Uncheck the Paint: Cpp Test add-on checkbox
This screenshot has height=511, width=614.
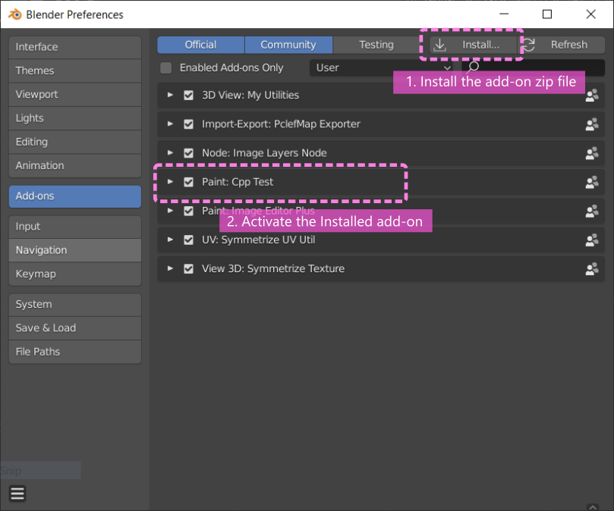(188, 182)
